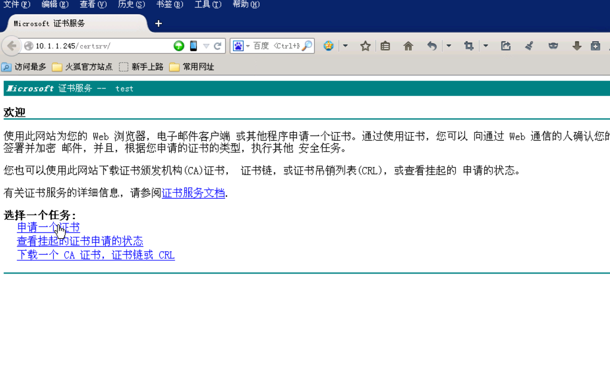Click the share page icon

[x=506, y=46]
